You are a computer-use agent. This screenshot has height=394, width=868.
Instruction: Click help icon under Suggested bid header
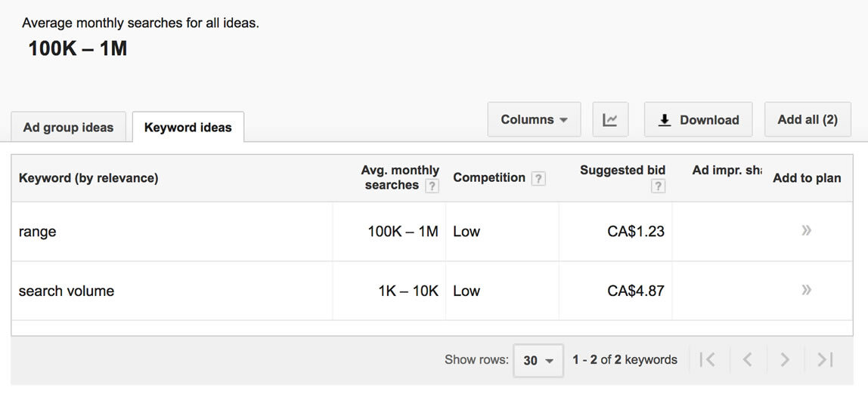click(x=658, y=186)
